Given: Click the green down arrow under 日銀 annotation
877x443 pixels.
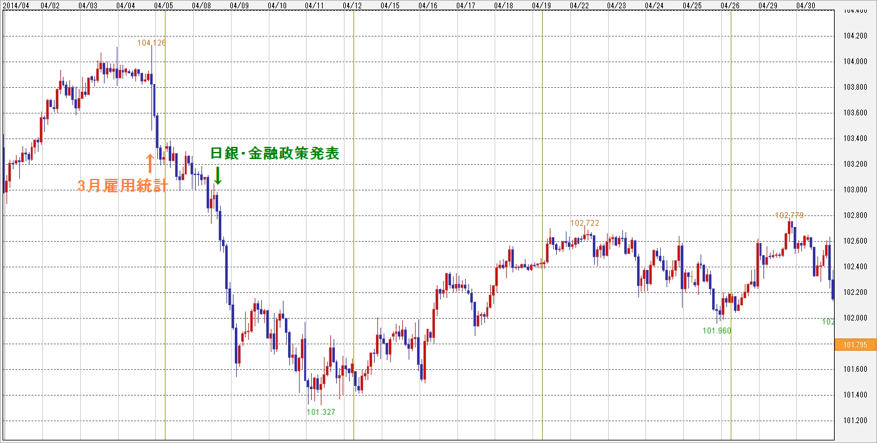Looking at the screenshot, I should [217, 175].
